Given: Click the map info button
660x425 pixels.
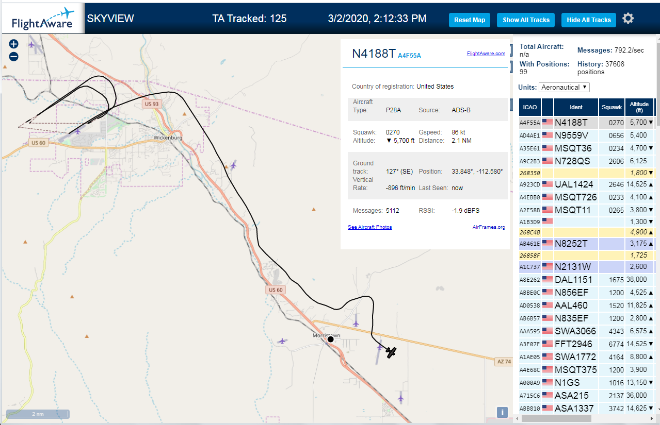Looking at the screenshot, I should pyautogui.click(x=502, y=412).
